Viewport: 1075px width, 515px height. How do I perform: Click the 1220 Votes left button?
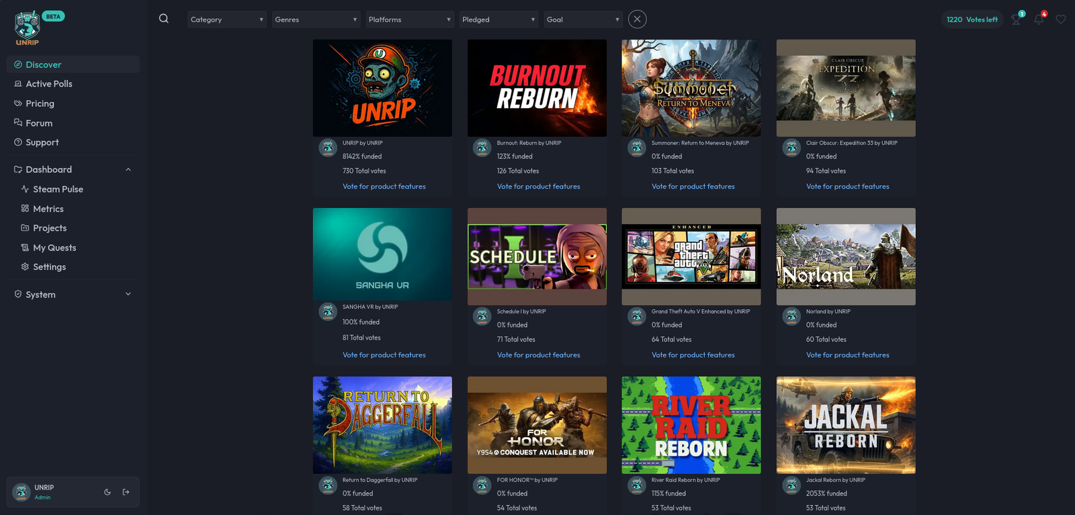click(x=972, y=19)
